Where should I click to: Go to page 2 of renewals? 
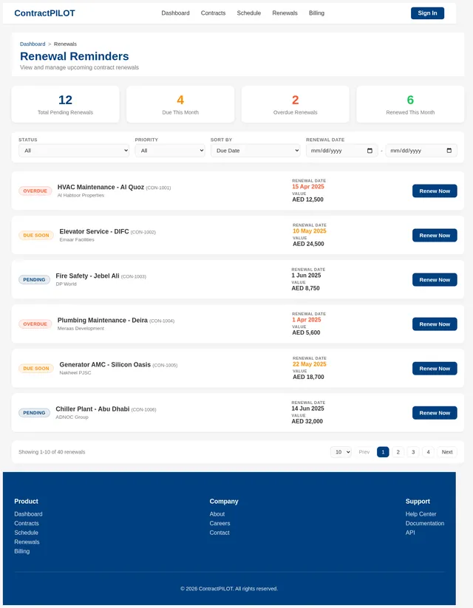click(398, 451)
